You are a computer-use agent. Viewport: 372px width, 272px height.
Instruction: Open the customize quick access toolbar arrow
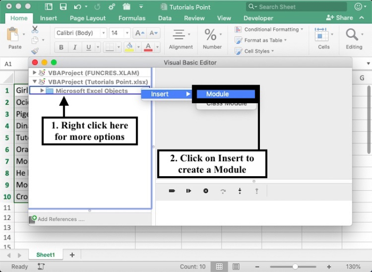[x=141, y=6]
